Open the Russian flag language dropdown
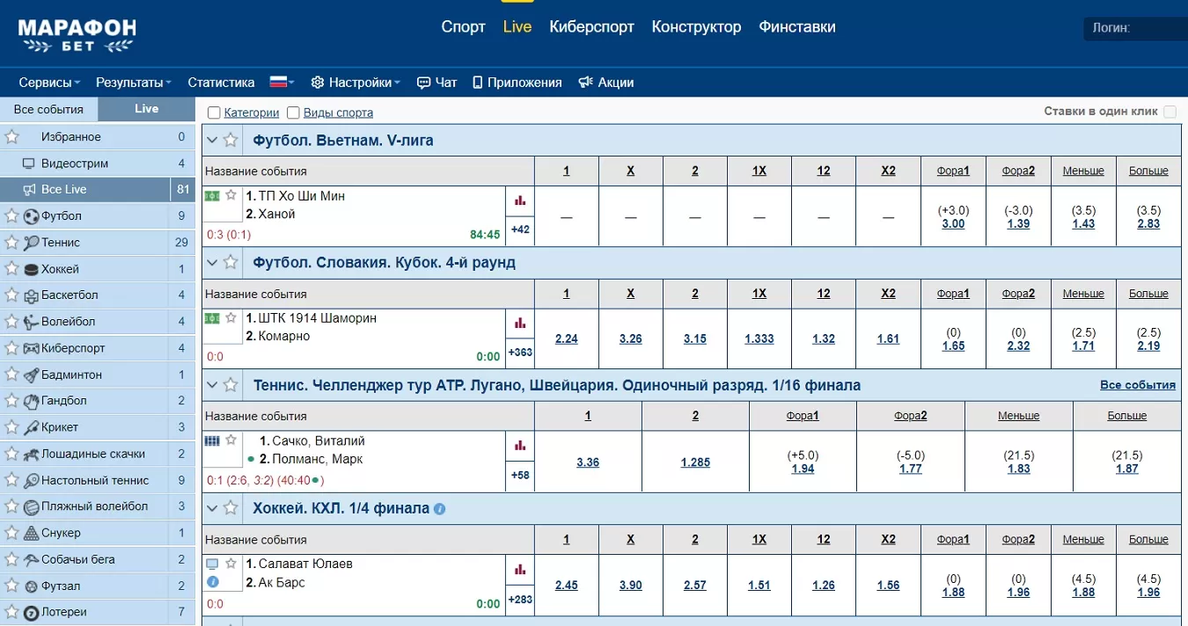 pyautogui.click(x=282, y=83)
